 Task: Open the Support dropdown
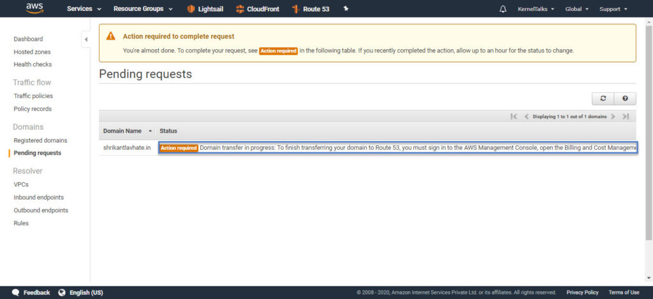(613, 9)
